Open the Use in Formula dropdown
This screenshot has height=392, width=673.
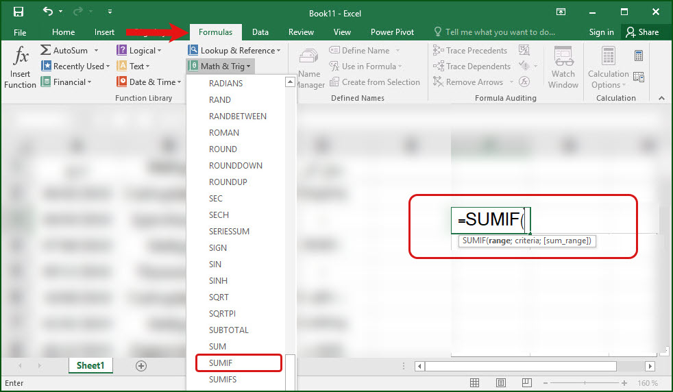[366, 66]
